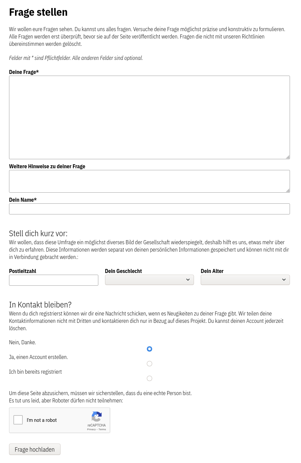Click the "Postleitzahl" label text
The image size is (301, 463).
[22, 271]
